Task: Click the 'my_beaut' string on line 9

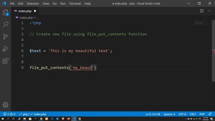Action: click(82, 68)
